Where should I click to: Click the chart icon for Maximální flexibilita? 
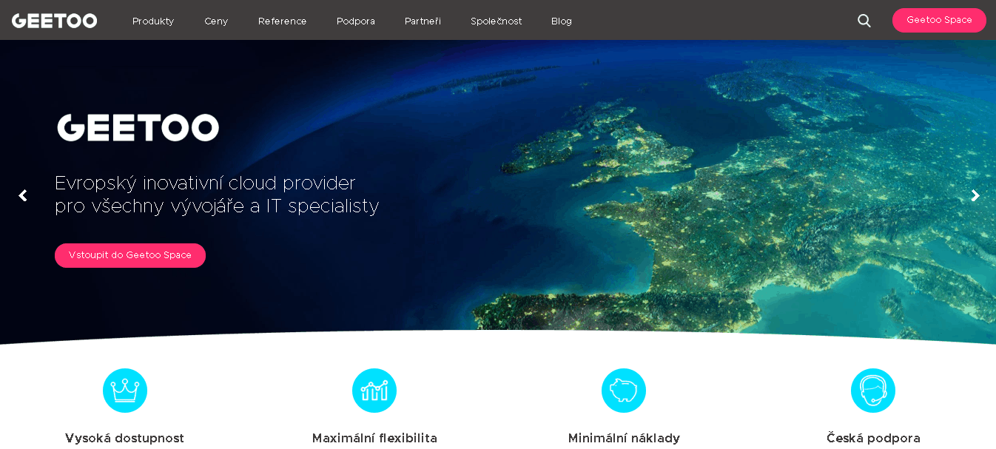pos(374,391)
